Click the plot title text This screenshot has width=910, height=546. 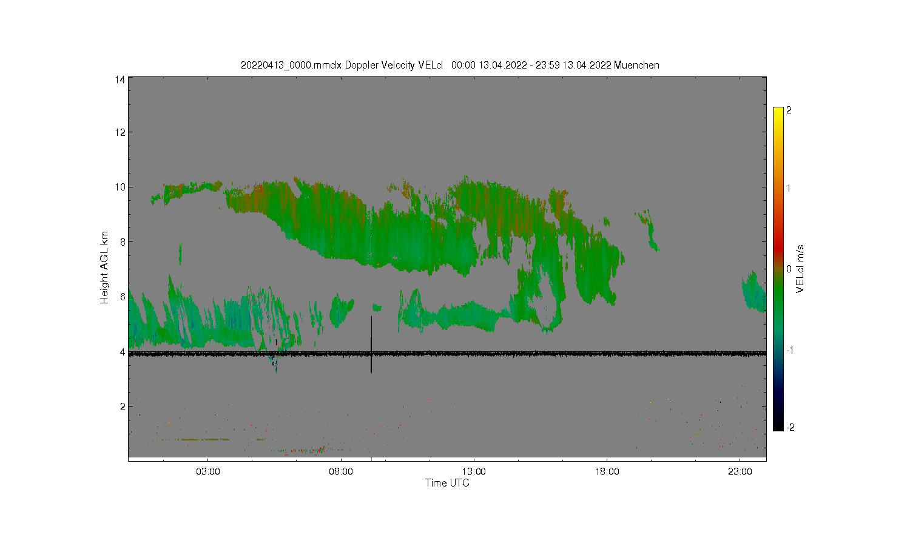[450, 65]
